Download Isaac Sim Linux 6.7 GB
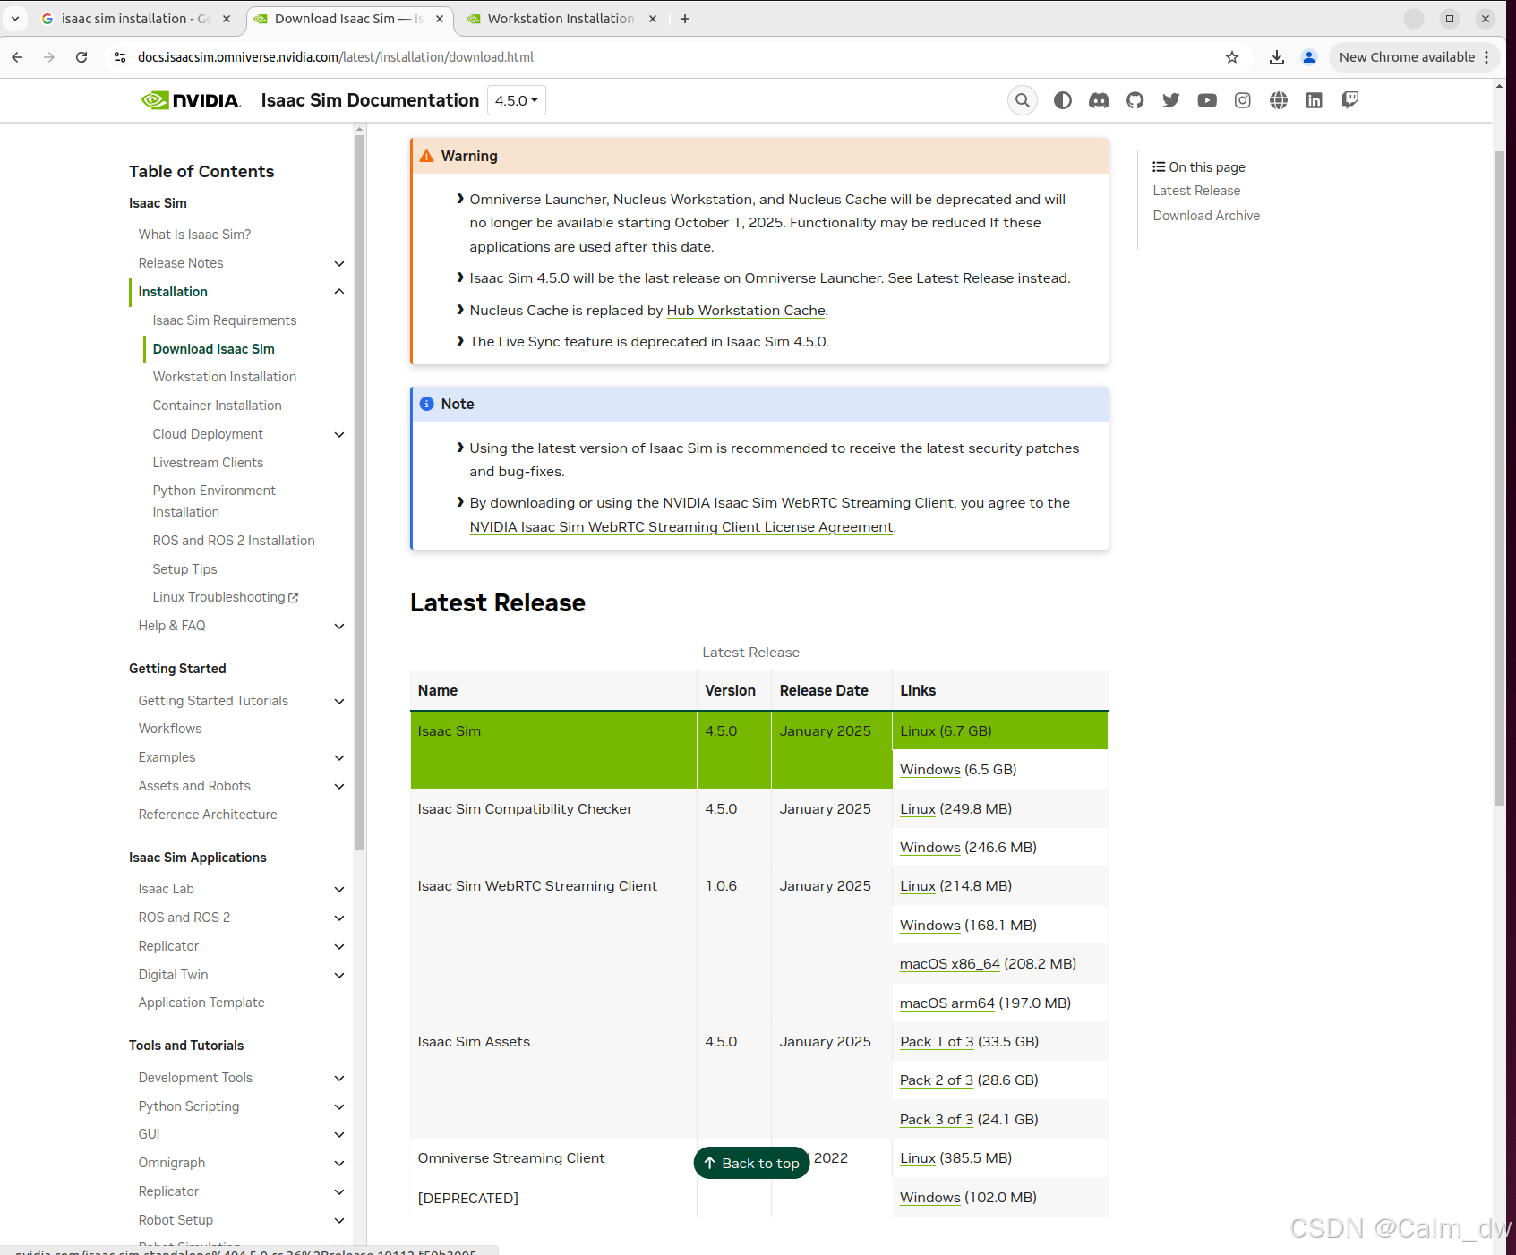 [918, 731]
